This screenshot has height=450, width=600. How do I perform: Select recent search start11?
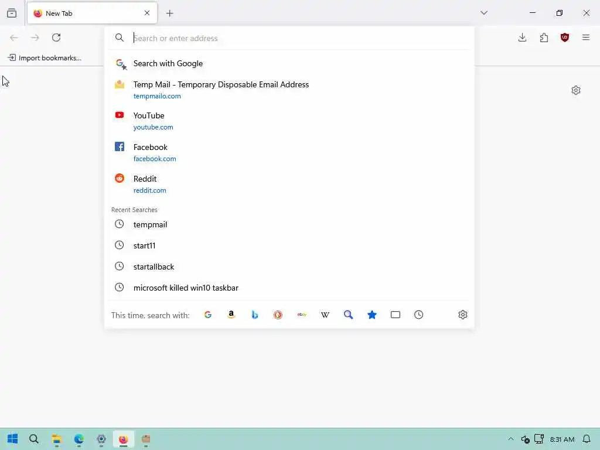click(x=289, y=246)
